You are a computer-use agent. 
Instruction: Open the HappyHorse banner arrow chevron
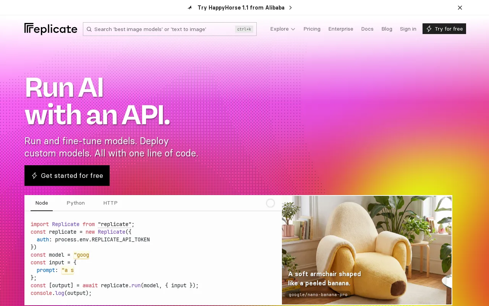pyautogui.click(x=290, y=8)
